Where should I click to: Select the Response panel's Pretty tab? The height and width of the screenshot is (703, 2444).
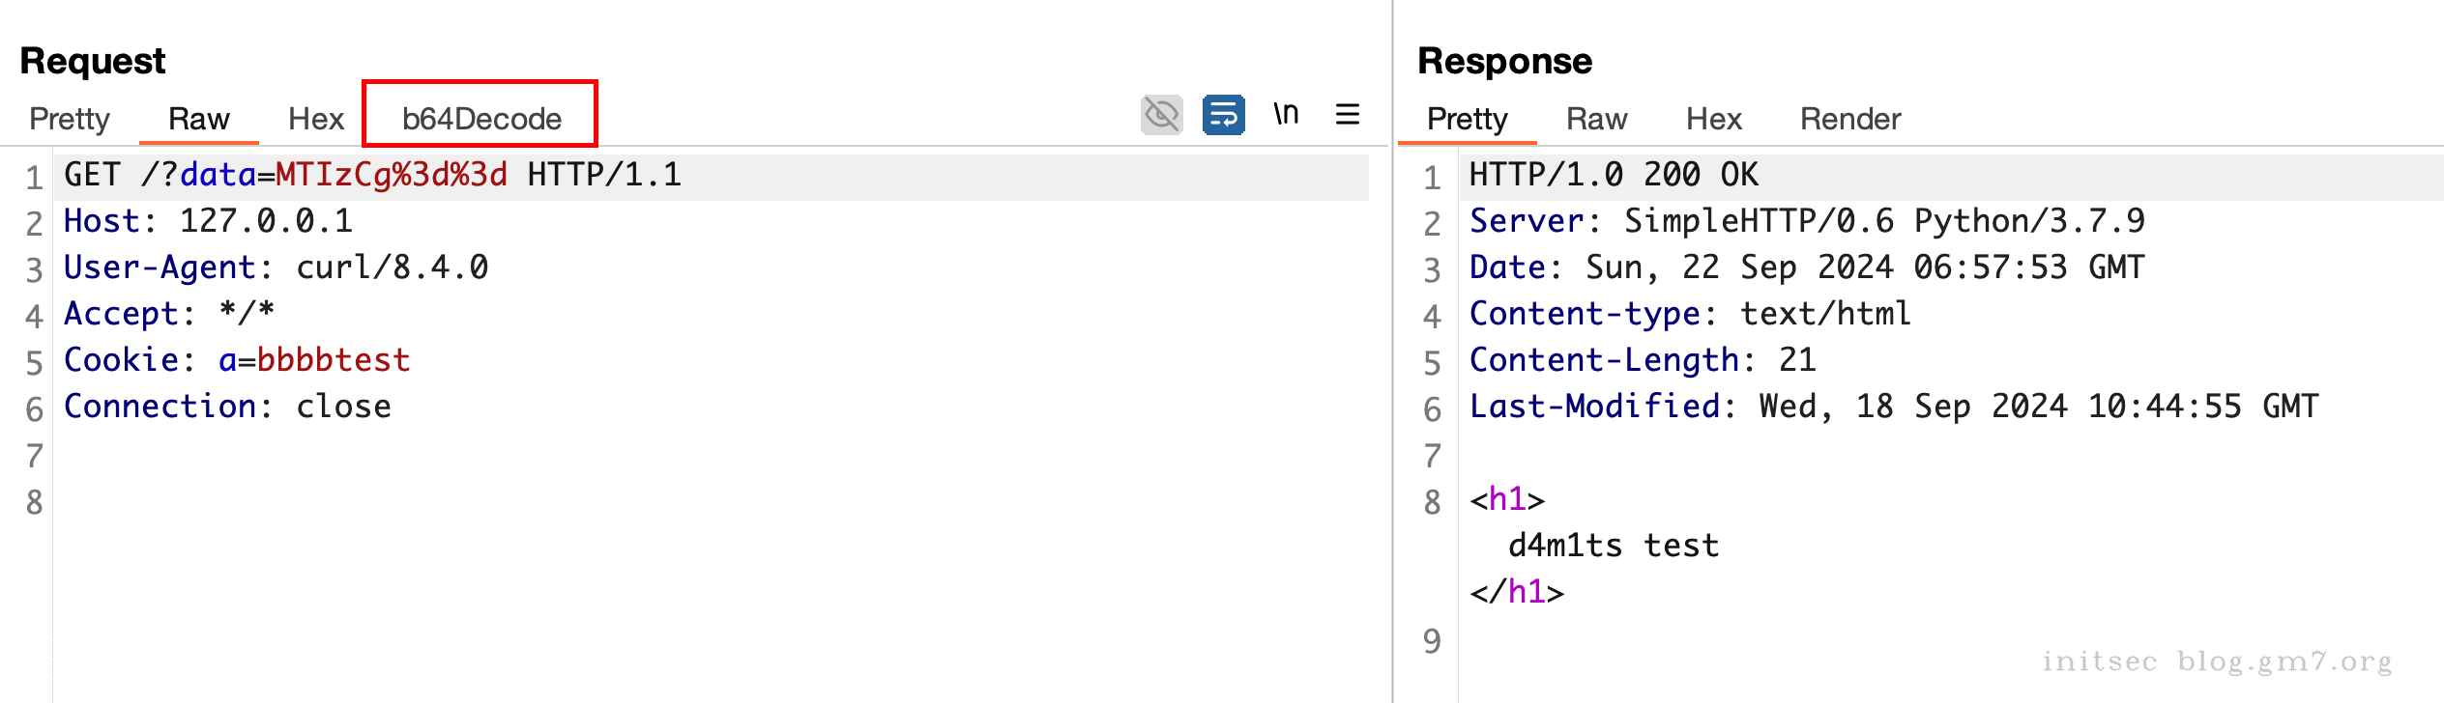(x=1467, y=119)
